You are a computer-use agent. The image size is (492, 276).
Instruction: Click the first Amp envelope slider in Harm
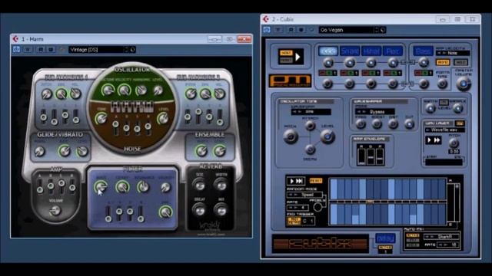pyautogui.click(x=40, y=186)
